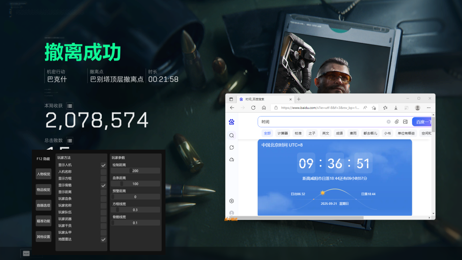
Task: Click the Baidu paw logo in sidebar
Action: pyautogui.click(x=232, y=122)
